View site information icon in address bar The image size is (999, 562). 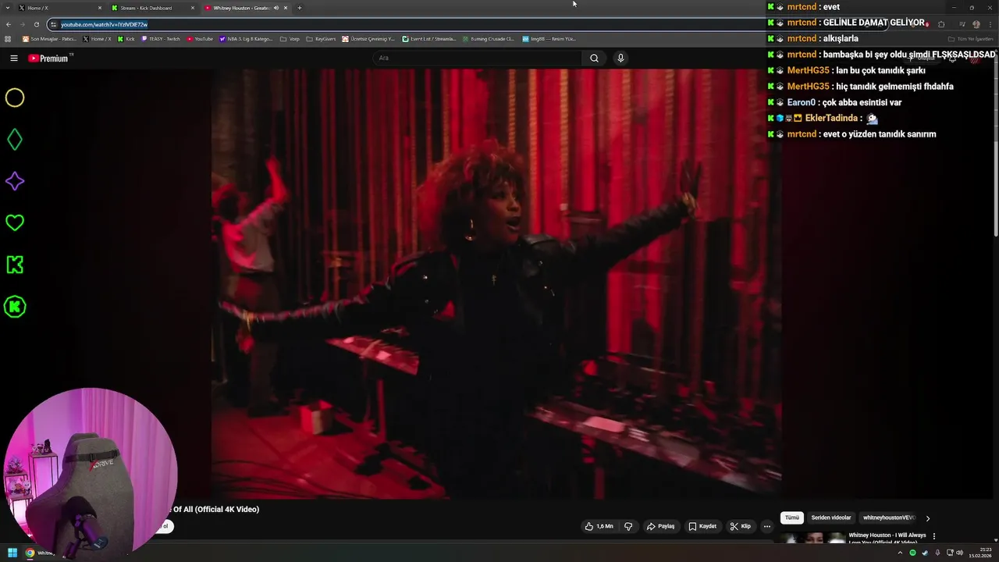pyautogui.click(x=53, y=24)
